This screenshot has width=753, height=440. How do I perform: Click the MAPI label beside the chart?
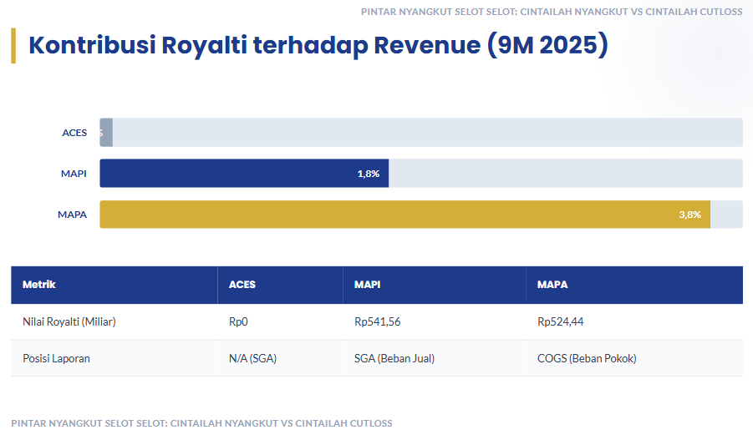74,174
